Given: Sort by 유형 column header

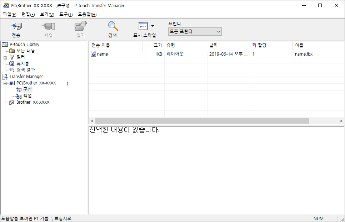Looking at the screenshot, I should click(x=185, y=46).
